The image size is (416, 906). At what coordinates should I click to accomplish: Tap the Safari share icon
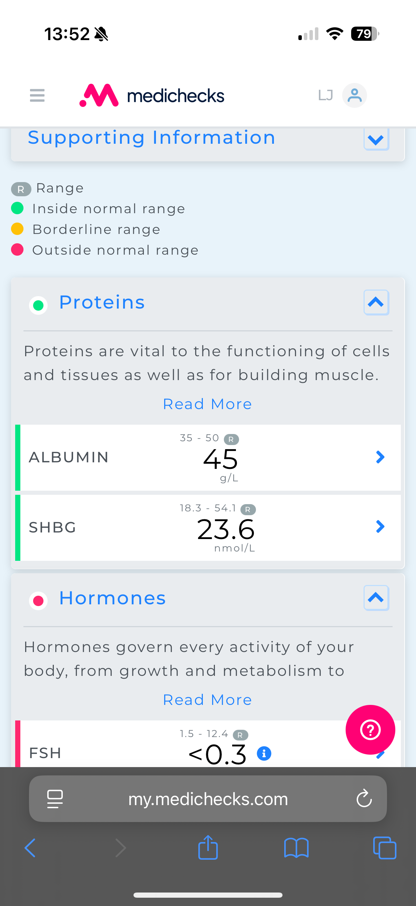click(208, 847)
